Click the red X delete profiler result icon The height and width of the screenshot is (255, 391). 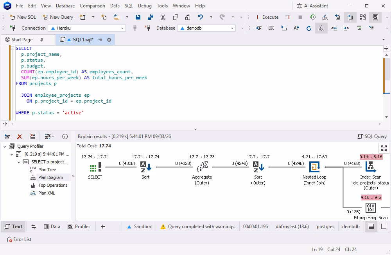[x=20, y=136]
